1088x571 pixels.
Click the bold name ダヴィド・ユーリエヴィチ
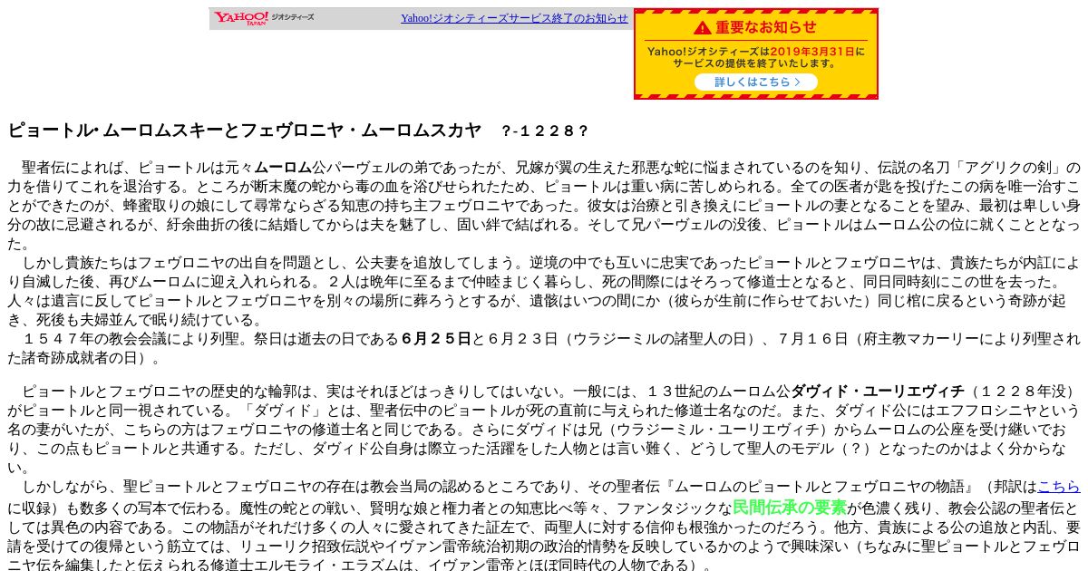click(x=878, y=392)
